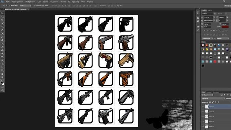
Task: Hide layer Слой 5 with eye icon
Action: click(203, 107)
